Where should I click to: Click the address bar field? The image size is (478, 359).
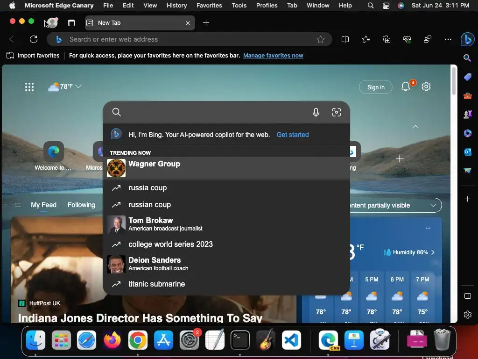(x=189, y=39)
